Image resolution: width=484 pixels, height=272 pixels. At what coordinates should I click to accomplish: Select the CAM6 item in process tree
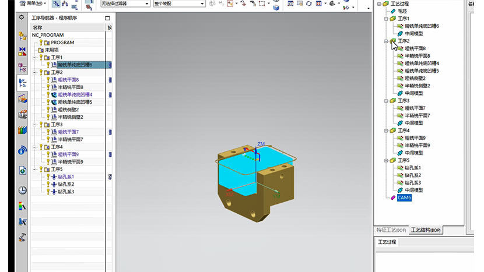[x=404, y=197]
